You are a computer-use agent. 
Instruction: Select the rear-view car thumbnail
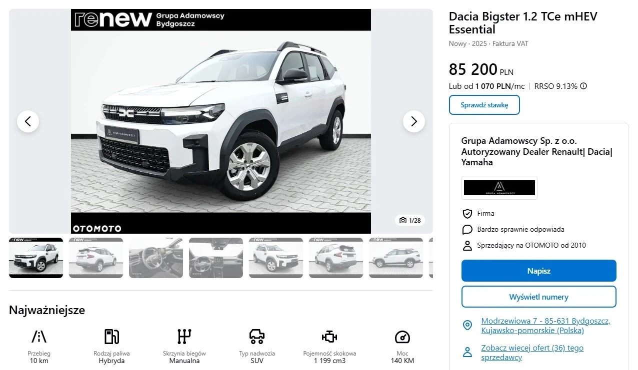click(x=96, y=258)
